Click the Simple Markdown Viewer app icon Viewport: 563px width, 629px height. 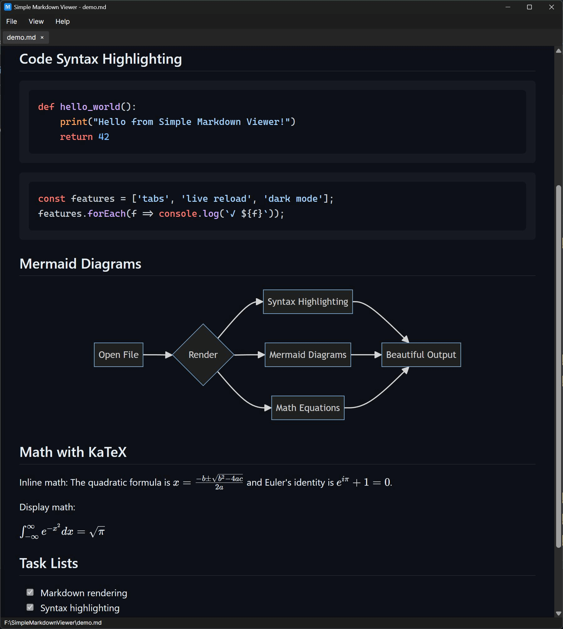pyautogui.click(x=7, y=7)
